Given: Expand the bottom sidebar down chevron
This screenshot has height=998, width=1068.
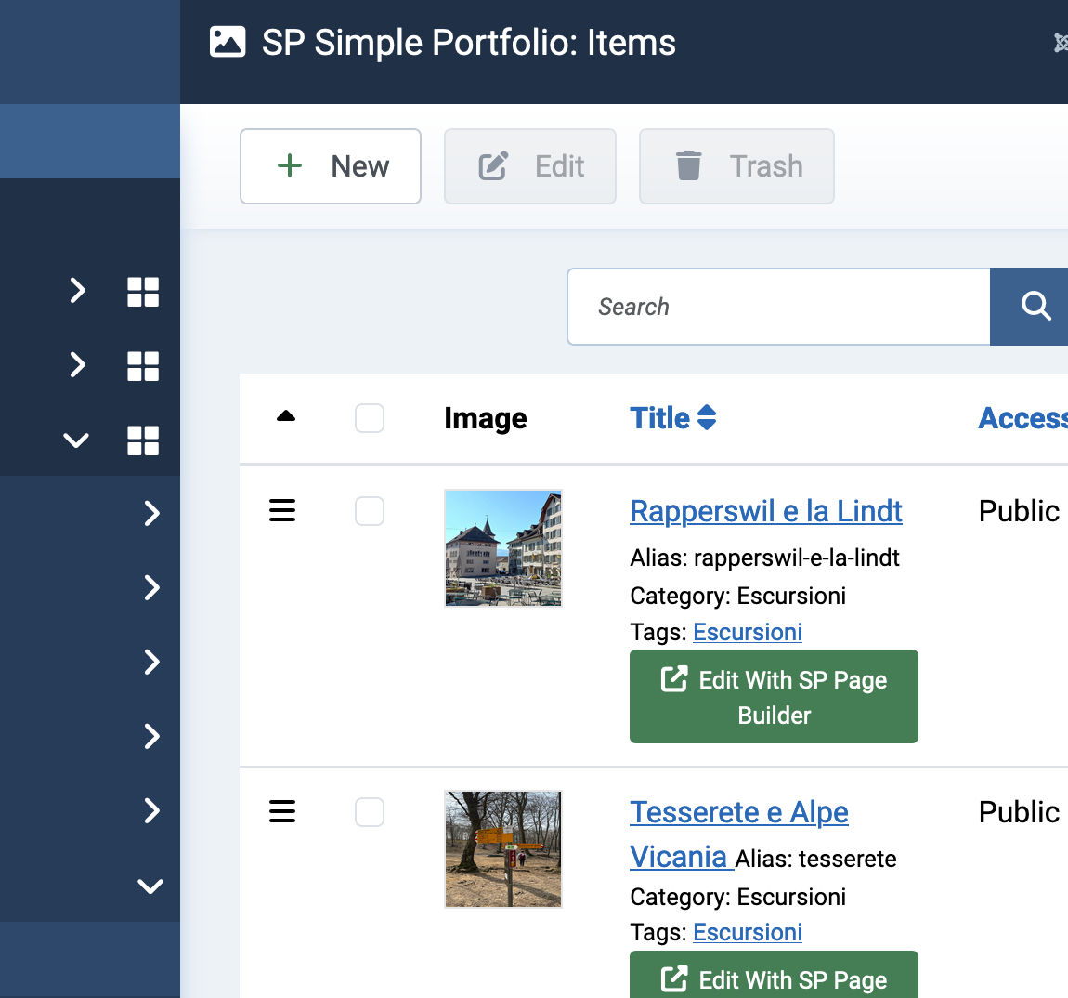Looking at the screenshot, I should 150,886.
